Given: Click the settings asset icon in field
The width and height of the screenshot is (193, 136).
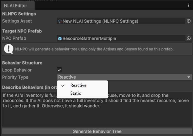Looking at the screenshot, I should point(60,21).
